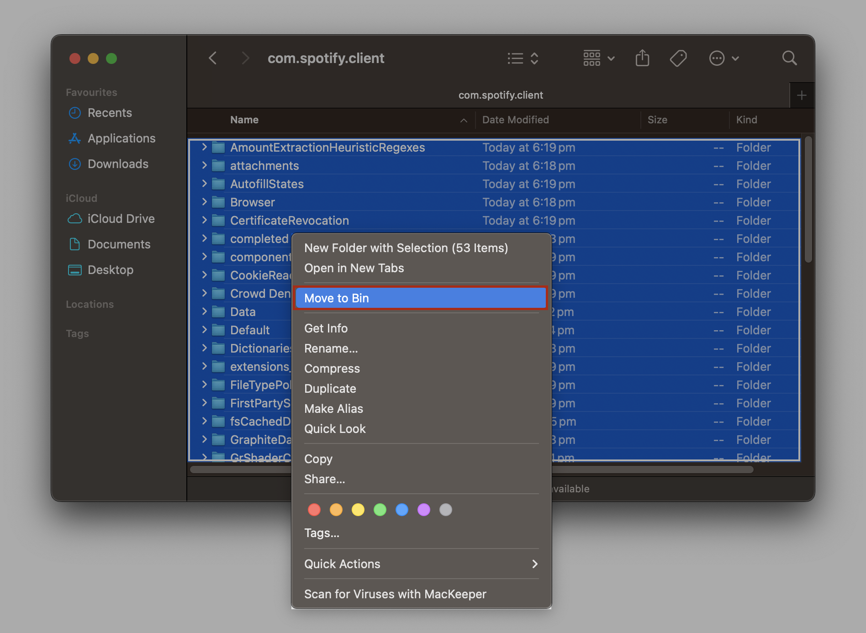Click the AutofillStates folder icon
The width and height of the screenshot is (866, 633).
[219, 184]
